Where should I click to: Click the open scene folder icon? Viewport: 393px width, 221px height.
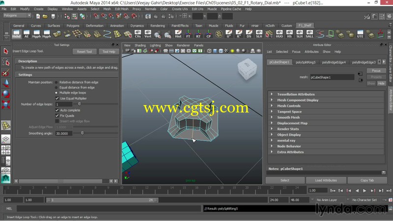point(45,16)
